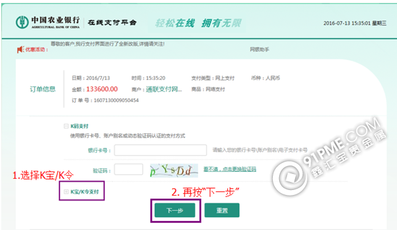This screenshot has width=397, height=230.
Task: Click the Agricultural Bank of China logo
Action: click(48, 22)
